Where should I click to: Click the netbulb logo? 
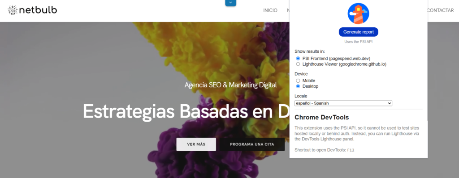(32, 10)
